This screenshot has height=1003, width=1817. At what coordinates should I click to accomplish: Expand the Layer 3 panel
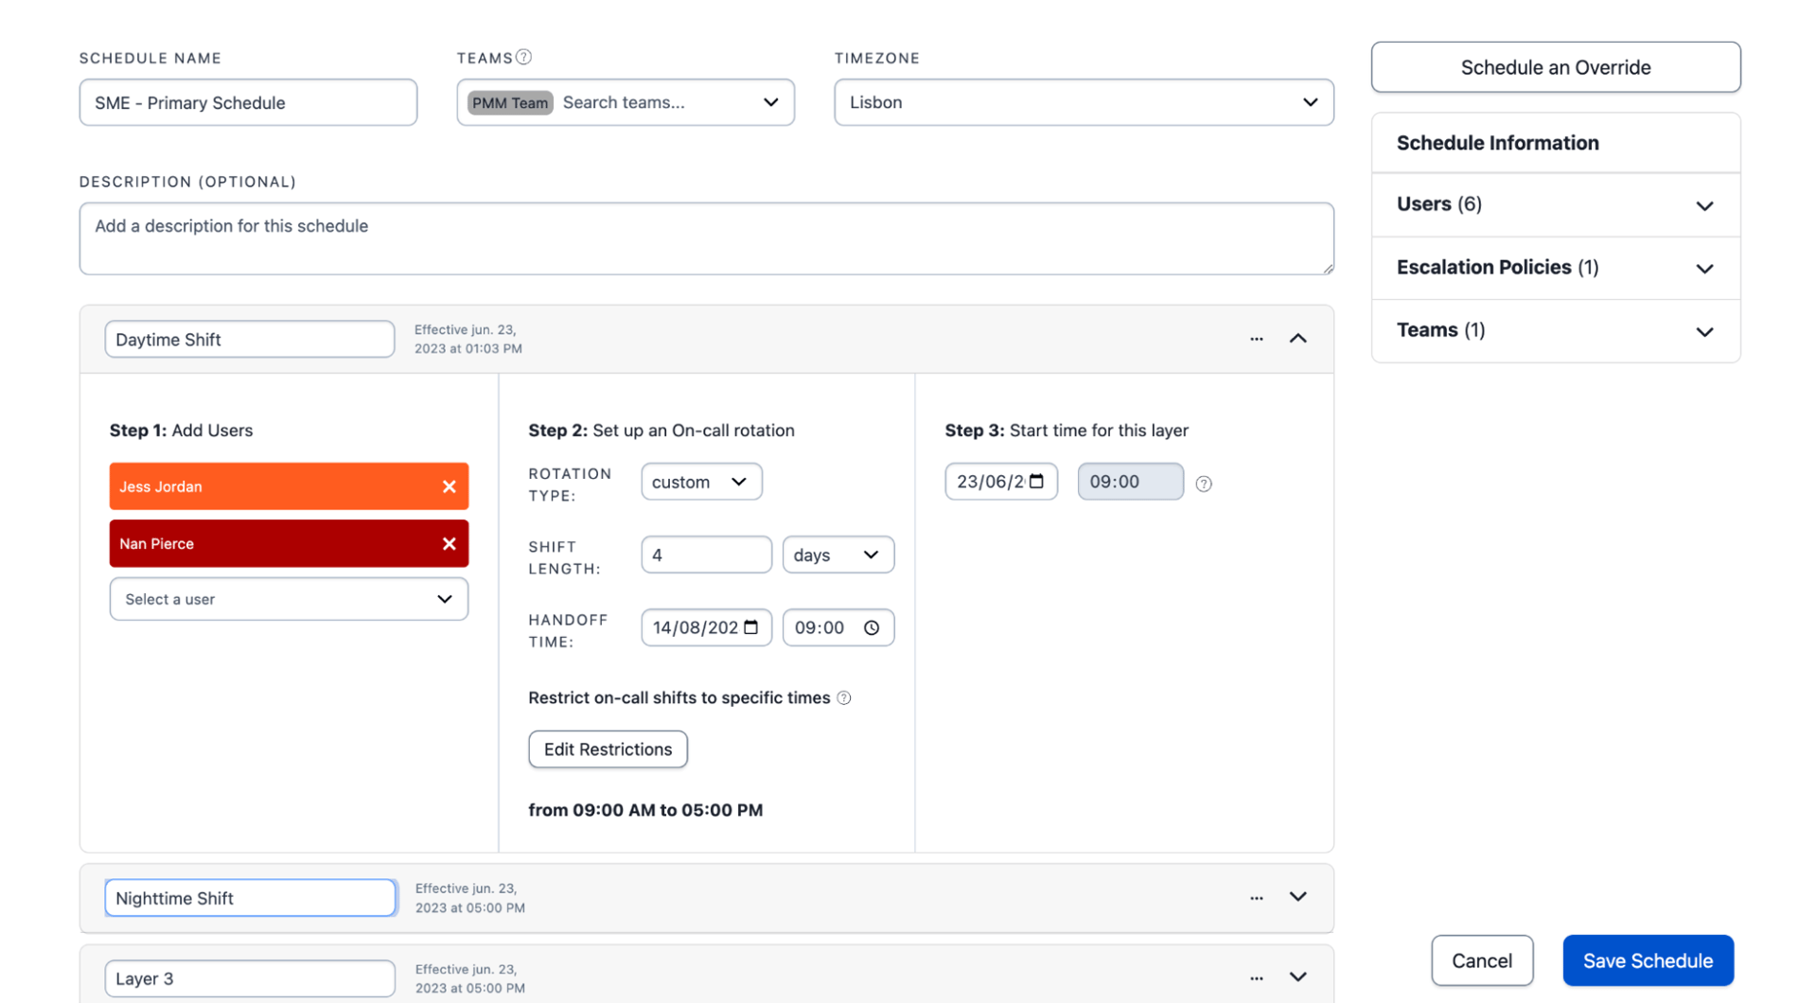1297,977
